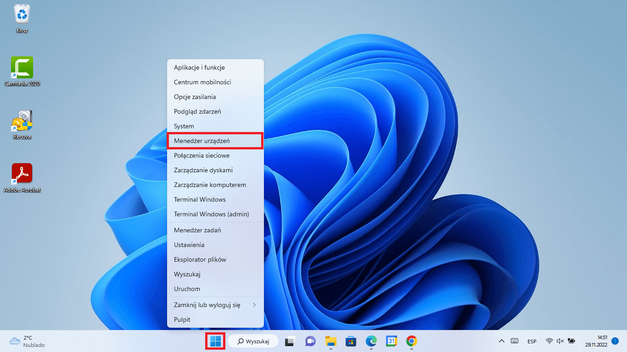The image size is (627, 352).
Task: Choose Zarządzanie komputerem
Action: coord(215,185)
